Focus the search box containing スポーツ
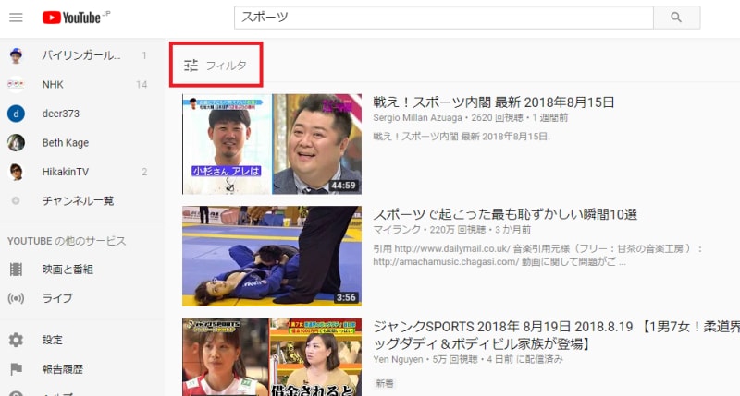Image resolution: width=740 pixels, height=396 pixels. pos(444,18)
